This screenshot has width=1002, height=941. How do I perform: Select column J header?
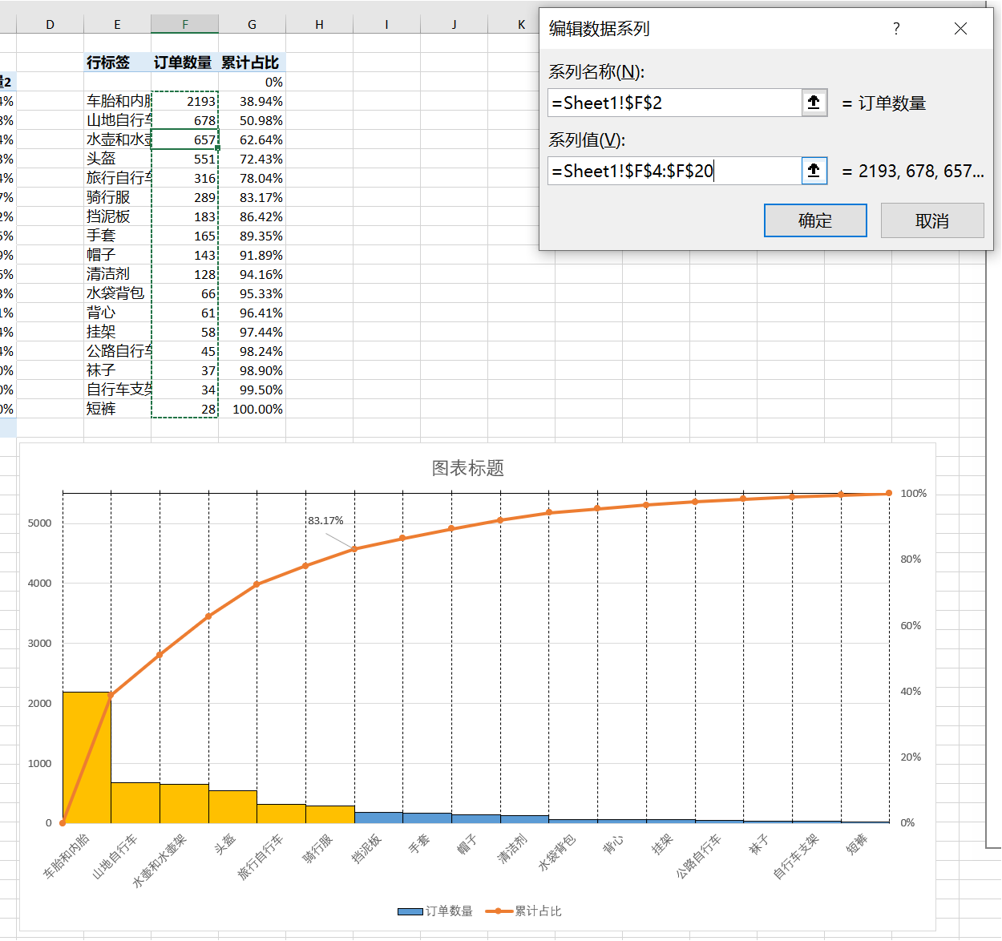point(454,25)
